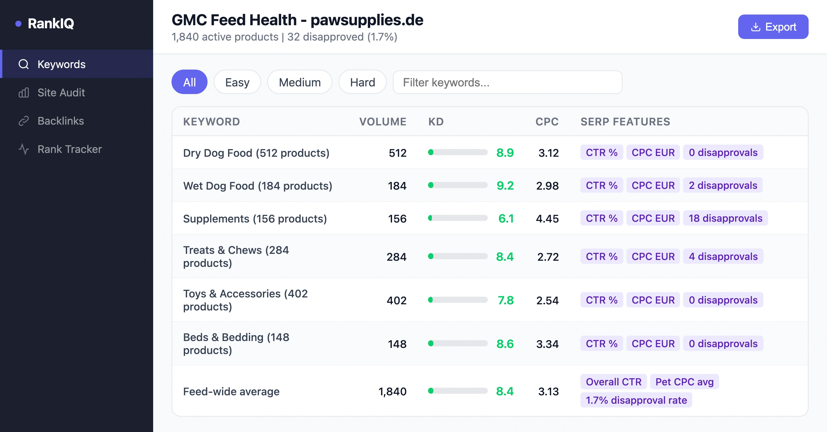Enable the Medium difficulty filter
Screen dimensions: 827x432
pos(299,82)
